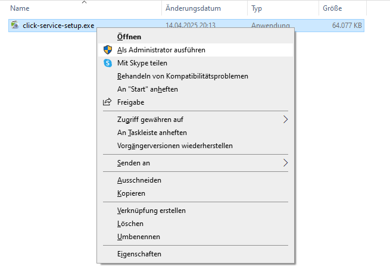Expand the Zugriff gewähren auf submenu arrow
This screenshot has width=390, height=276.
[285, 120]
